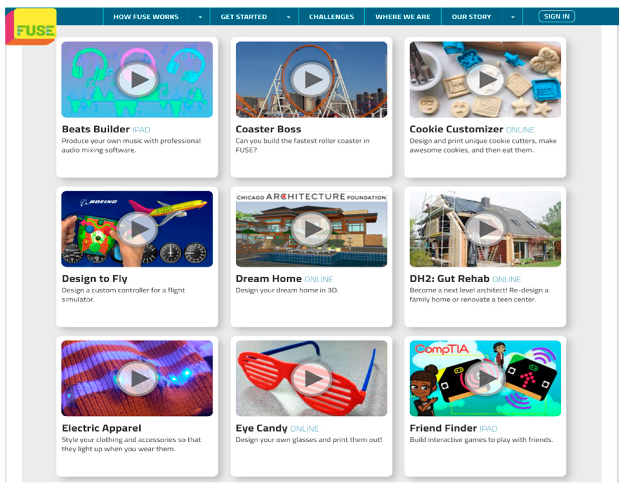628x493 pixels.
Task: Expand the Our Story dropdown arrow
Action: 512,17
